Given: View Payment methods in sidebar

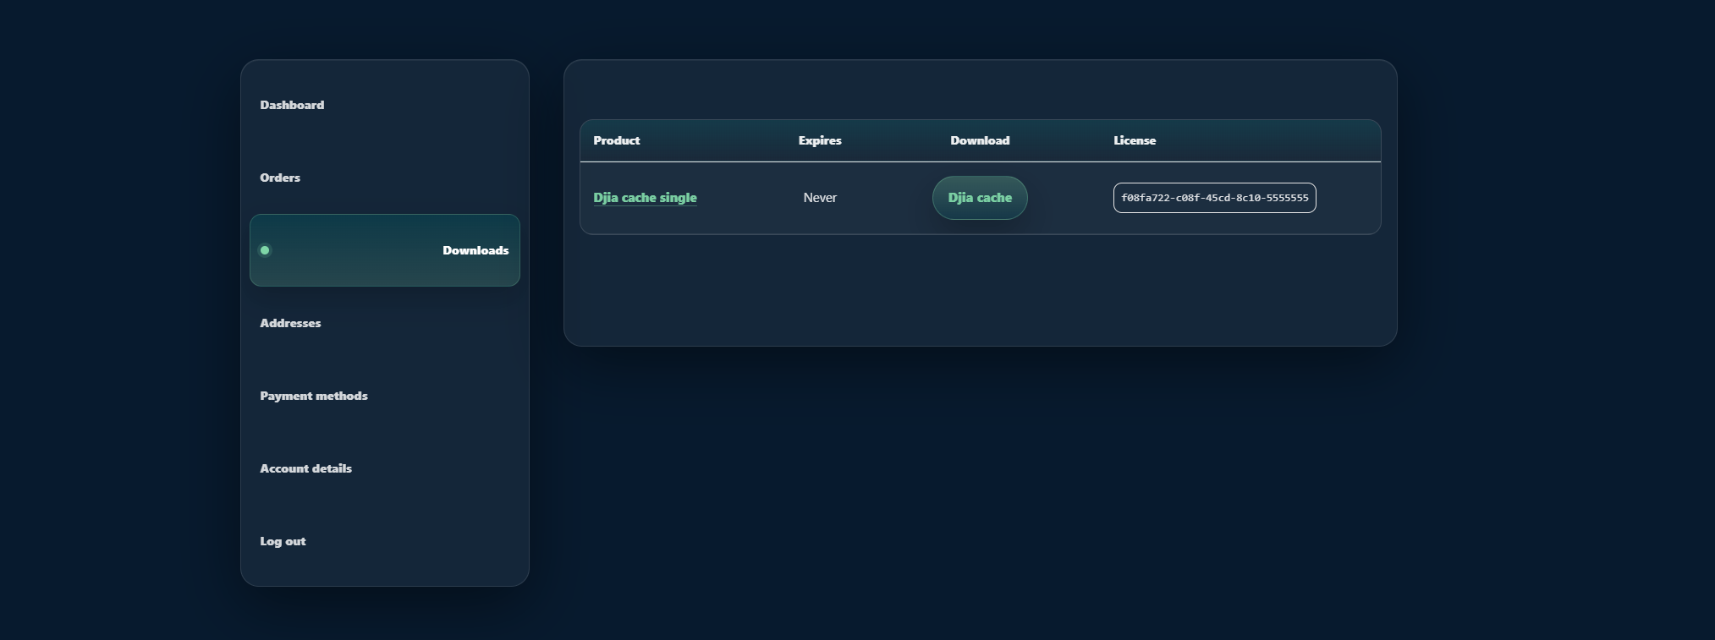Looking at the screenshot, I should click(314, 396).
